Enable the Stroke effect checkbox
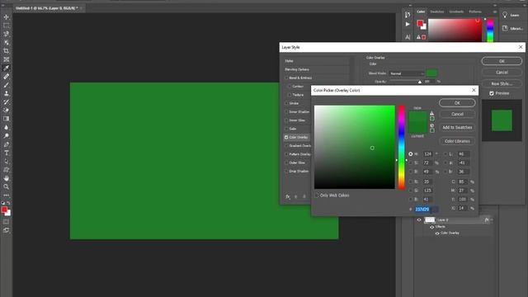The height and width of the screenshot is (297, 528). coord(286,103)
